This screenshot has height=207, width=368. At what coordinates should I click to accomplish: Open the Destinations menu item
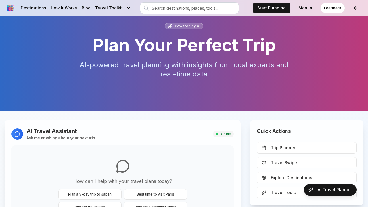33,8
